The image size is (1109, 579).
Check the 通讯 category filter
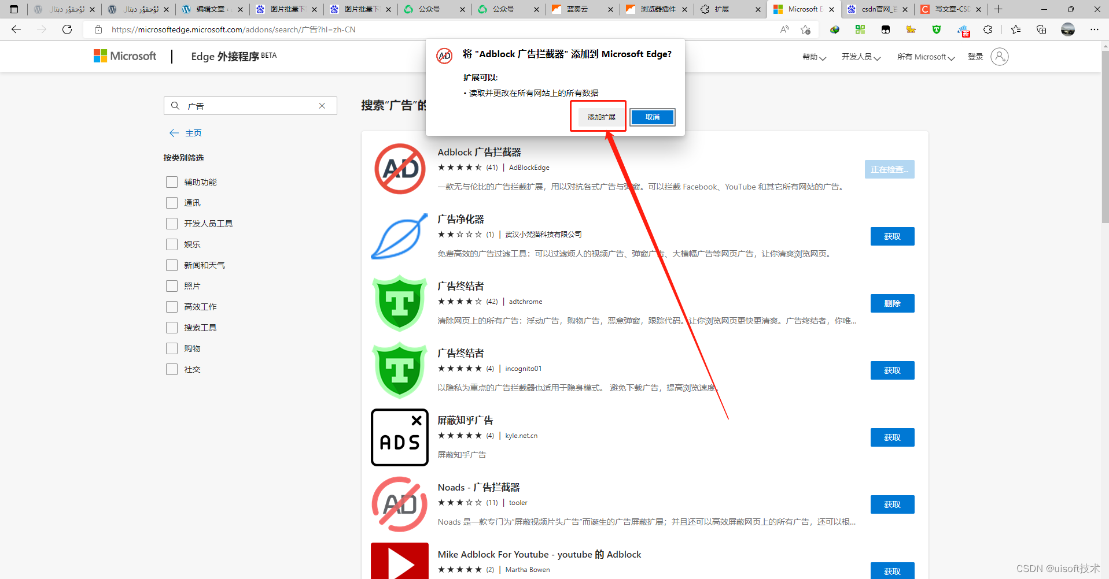(x=172, y=203)
